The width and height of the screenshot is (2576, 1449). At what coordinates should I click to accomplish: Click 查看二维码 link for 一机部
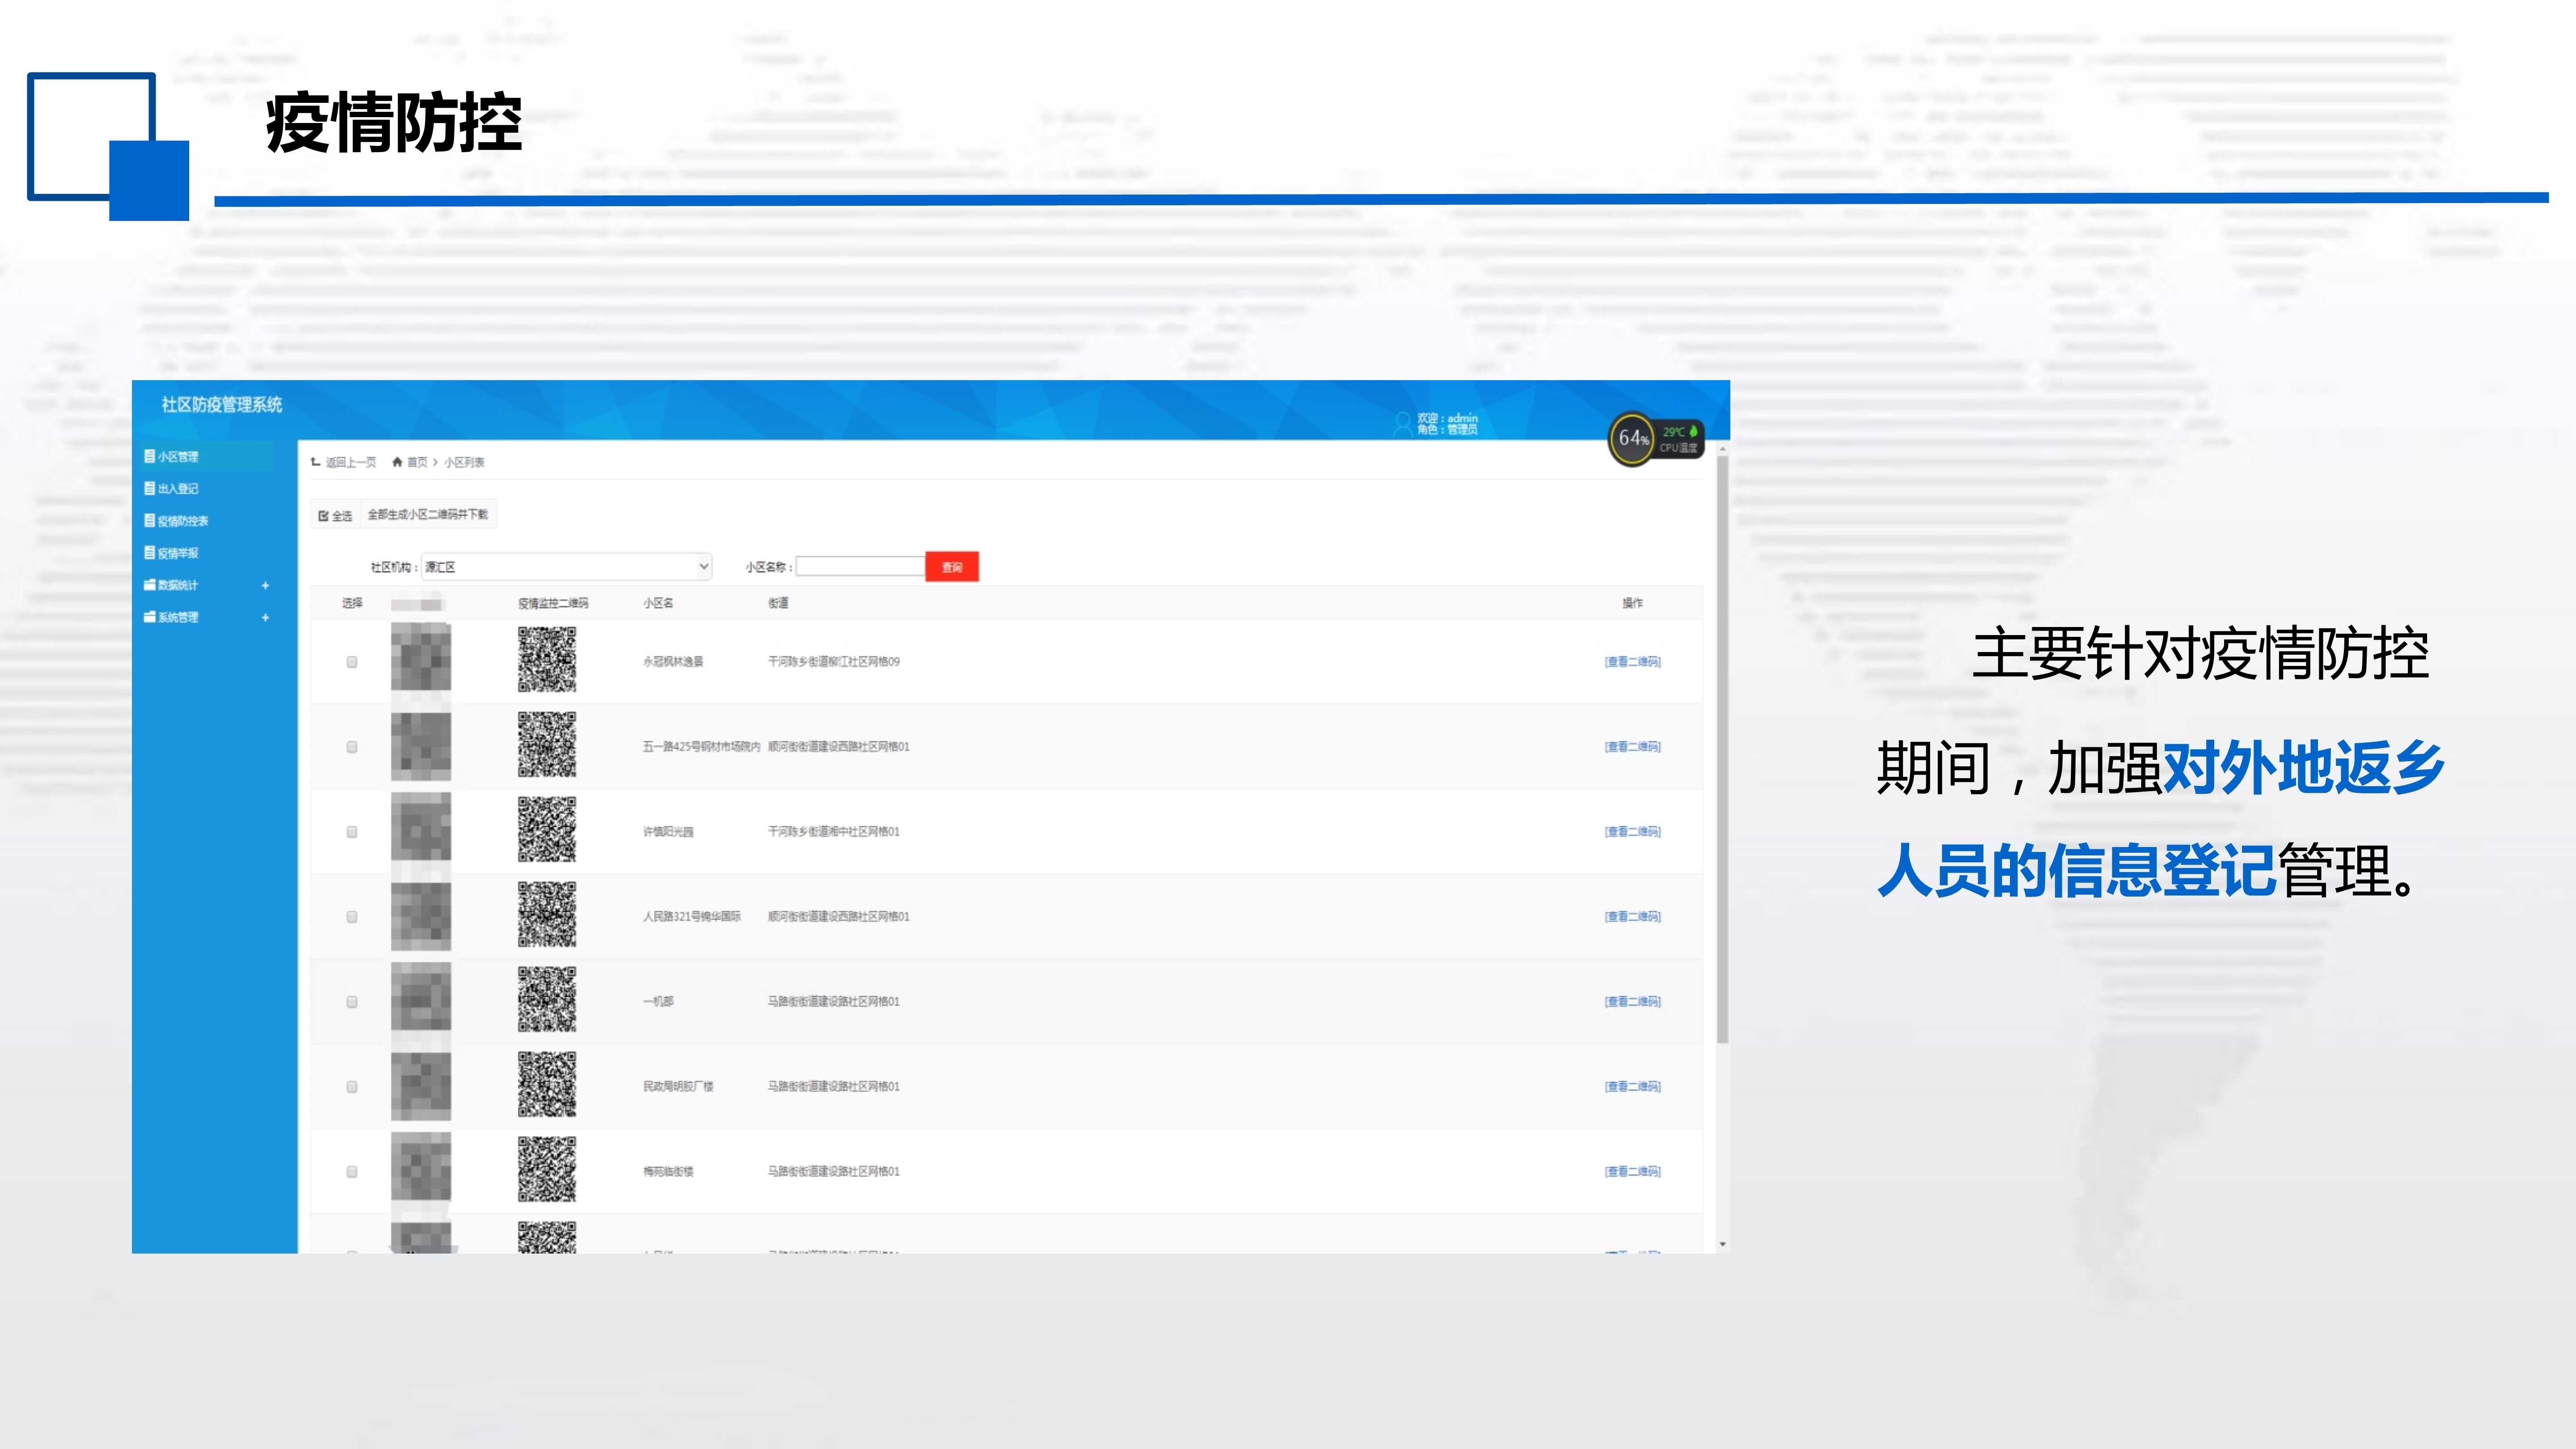[1632, 1002]
